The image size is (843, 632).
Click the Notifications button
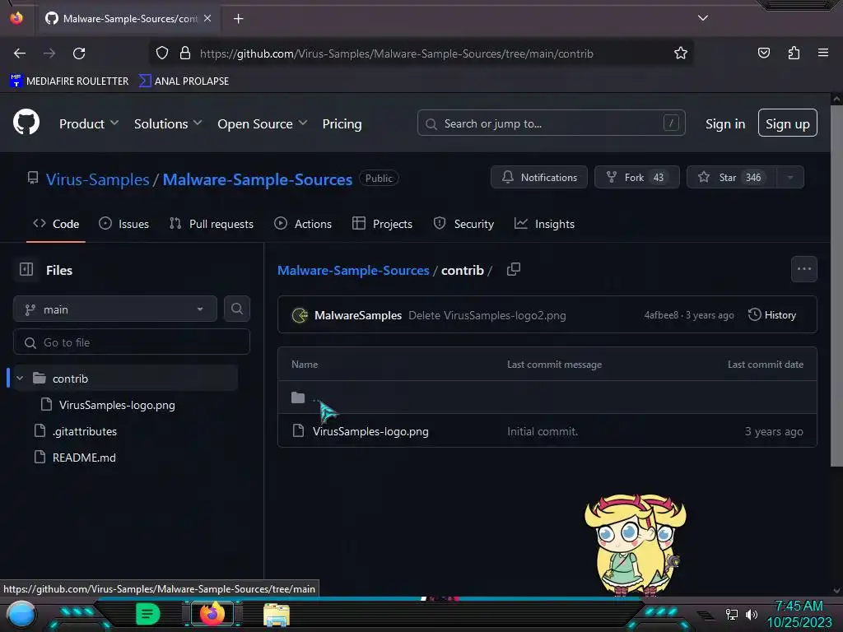tap(539, 178)
